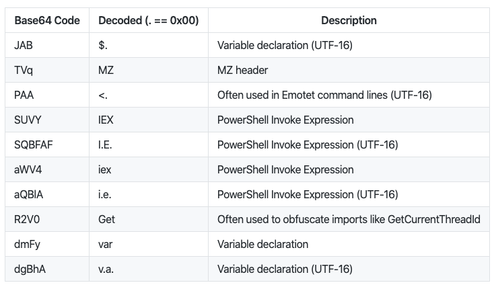This screenshot has width=496, height=289.
Task: Click the GetCurrentThreadId obfuscation description
Action: (x=349, y=220)
